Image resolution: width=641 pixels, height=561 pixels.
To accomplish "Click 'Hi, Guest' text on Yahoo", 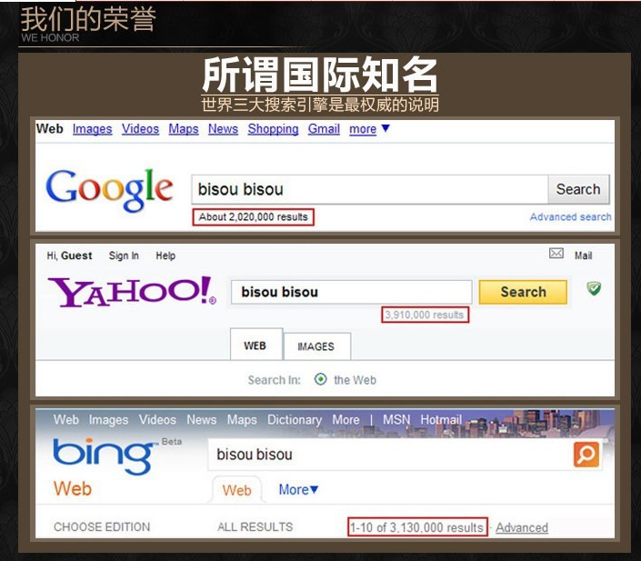I will [x=69, y=255].
